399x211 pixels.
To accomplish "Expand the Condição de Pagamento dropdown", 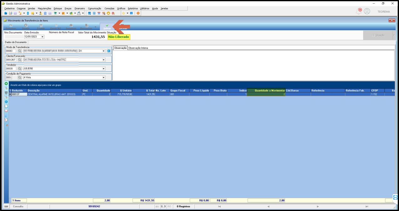I will click(104, 77).
